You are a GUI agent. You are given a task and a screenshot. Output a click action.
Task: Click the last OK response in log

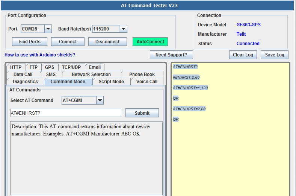point(176,120)
